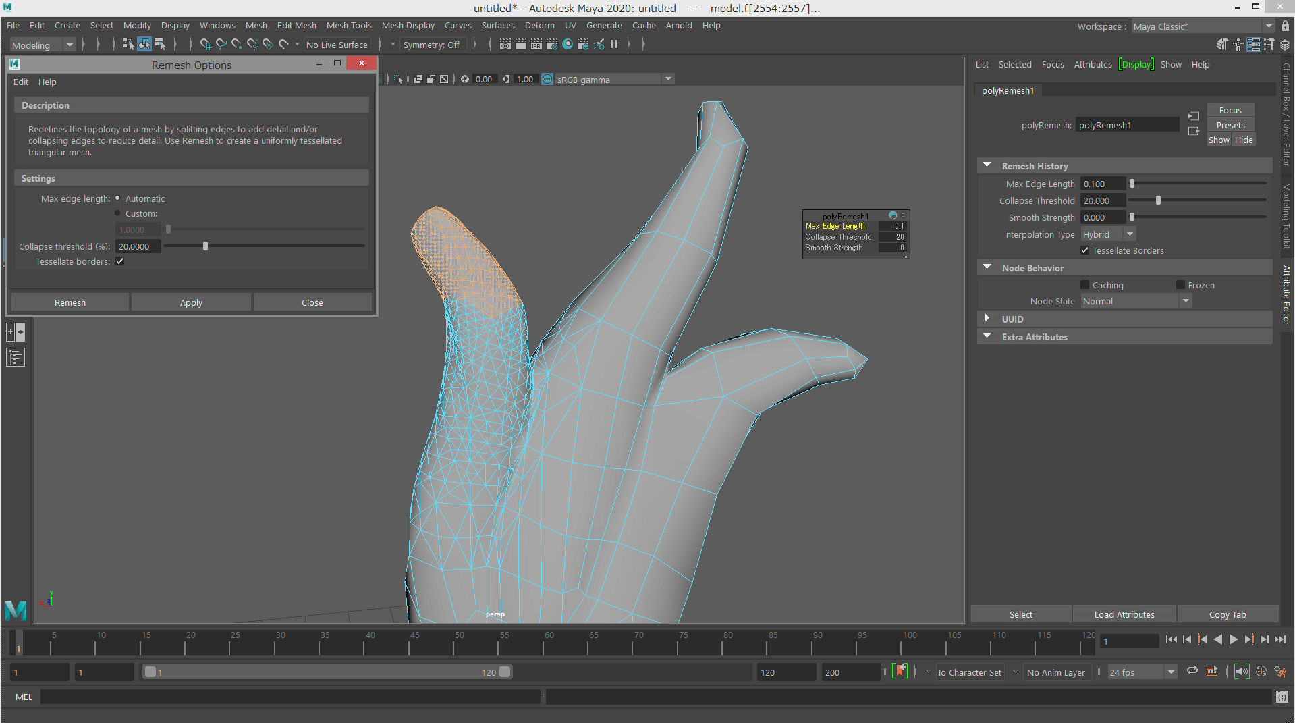Enable snap to curves icon
The image size is (1295, 723).
[221, 45]
